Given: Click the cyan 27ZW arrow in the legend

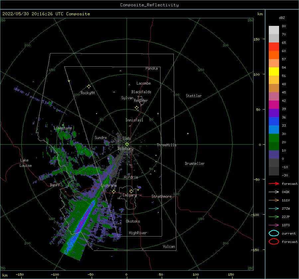Looking at the screenshot, I should pyautogui.click(x=274, y=209).
